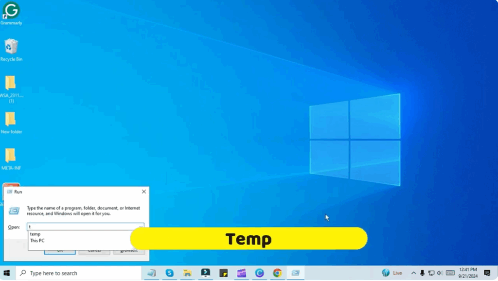The height and width of the screenshot is (281, 498).
Task: Open Google Chrome from the taskbar
Action: pyautogui.click(x=277, y=273)
